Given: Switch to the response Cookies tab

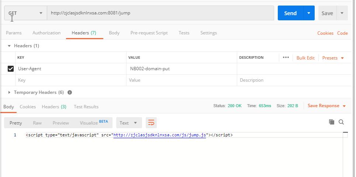Looking at the screenshot, I should pos(28,106).
